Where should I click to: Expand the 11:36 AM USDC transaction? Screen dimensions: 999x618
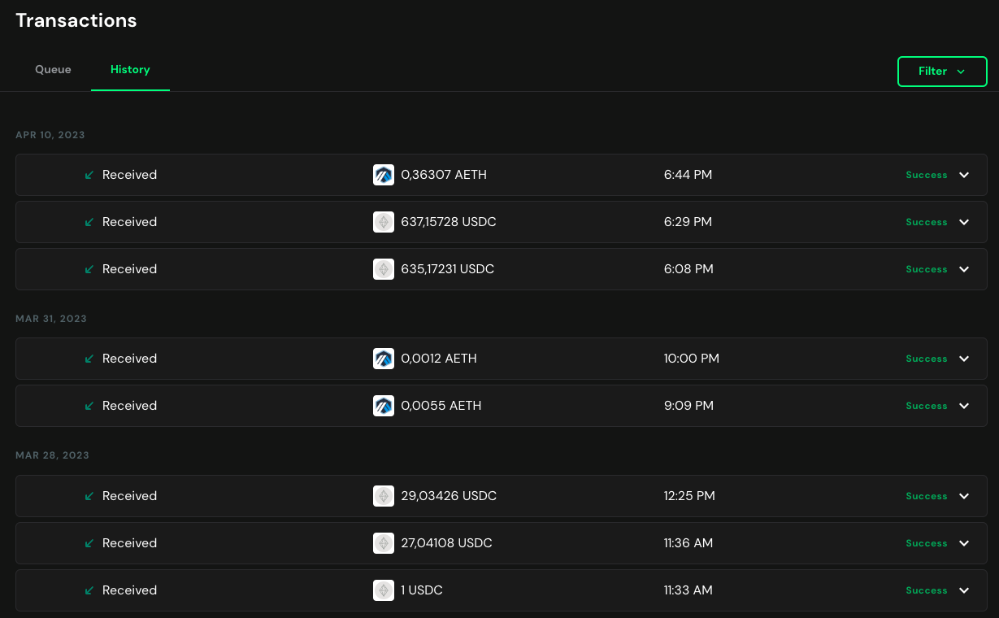click(x=964, y=542)
